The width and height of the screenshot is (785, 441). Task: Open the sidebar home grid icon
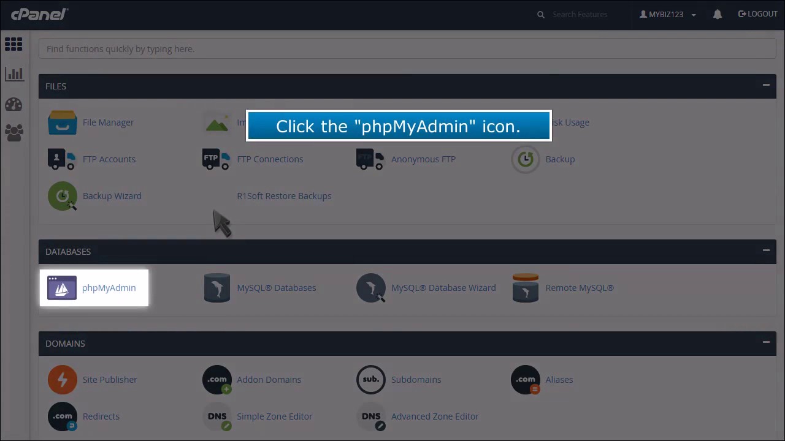click(13, 44)
